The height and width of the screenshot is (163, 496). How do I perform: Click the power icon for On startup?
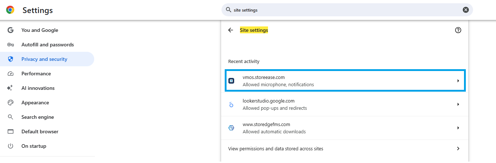(x=11, y=146)
